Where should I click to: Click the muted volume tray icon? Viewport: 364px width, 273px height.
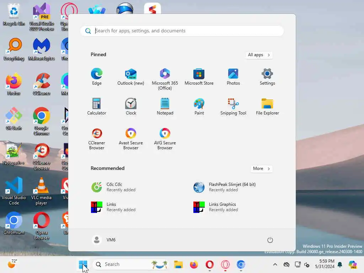[307, 264]
